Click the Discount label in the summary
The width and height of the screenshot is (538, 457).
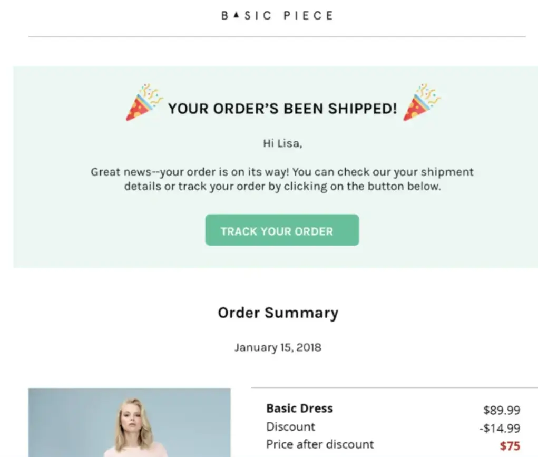tap(290, 426)
